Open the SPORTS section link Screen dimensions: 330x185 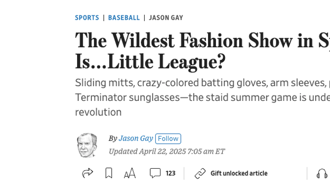87,18
